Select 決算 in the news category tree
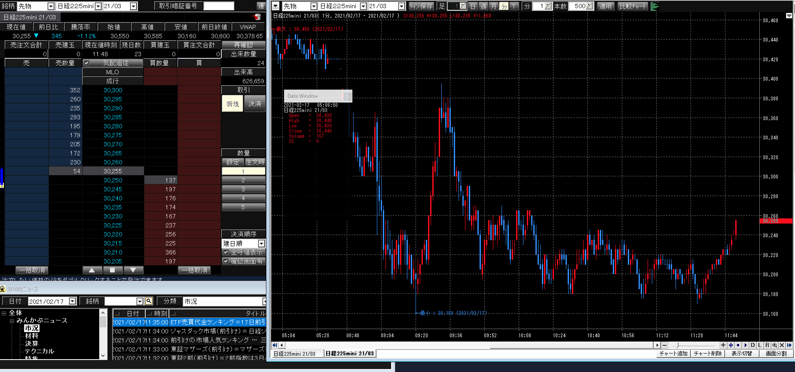The height and width of the screenshot is (372, 795). (x=31, y=343)
